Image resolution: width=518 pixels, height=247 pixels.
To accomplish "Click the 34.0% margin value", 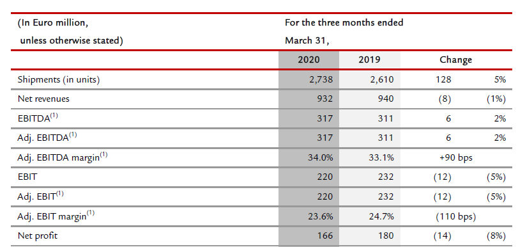I will click(x=321, y=157).
